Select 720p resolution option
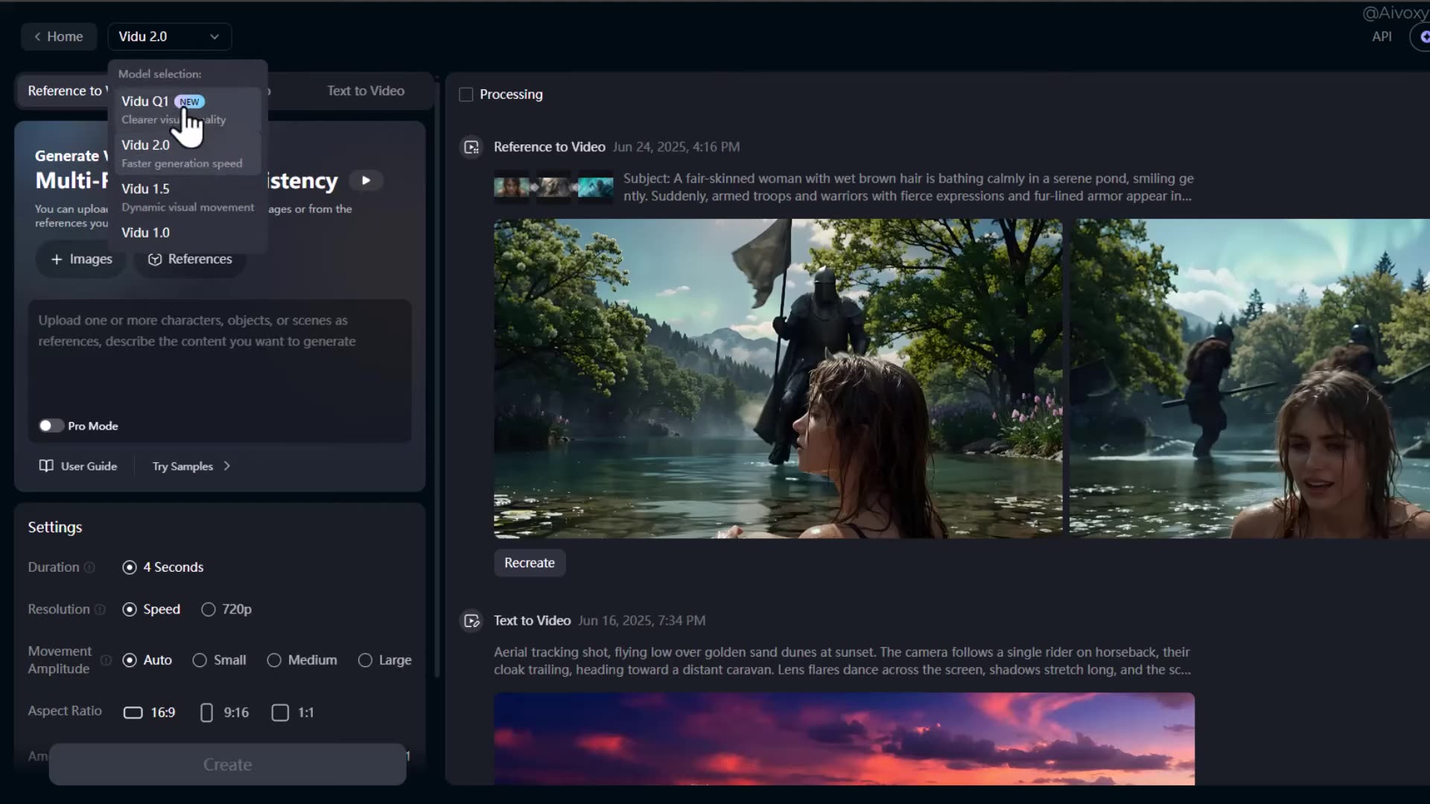This screenshot has width=1430, height=804. (x=209, y=610)
